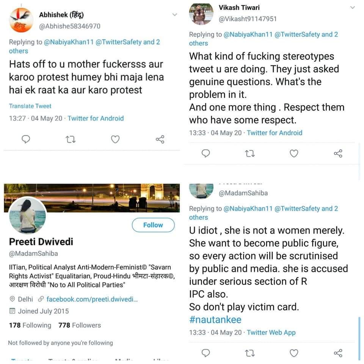Click the Twitter Web App source link
The image size is (364, 364).
click(271, 333)
